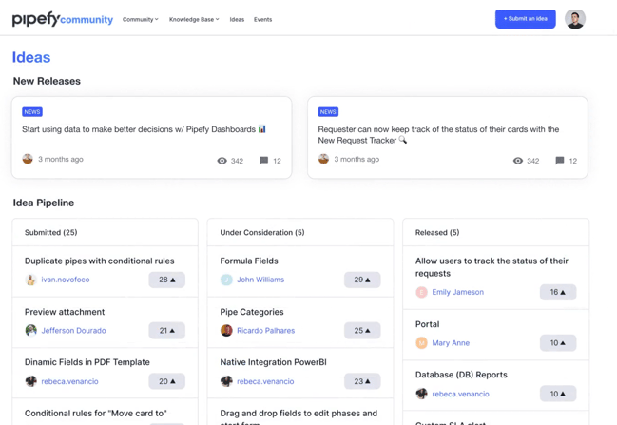
Task: Open rebeca.venancio link under Native Integration PowerBI
Action: [x=265, y=381]
